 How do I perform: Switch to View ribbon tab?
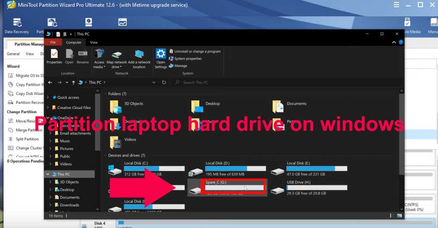pos(94,42)
